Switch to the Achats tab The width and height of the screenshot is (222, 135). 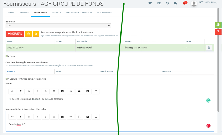coord(57,13)
